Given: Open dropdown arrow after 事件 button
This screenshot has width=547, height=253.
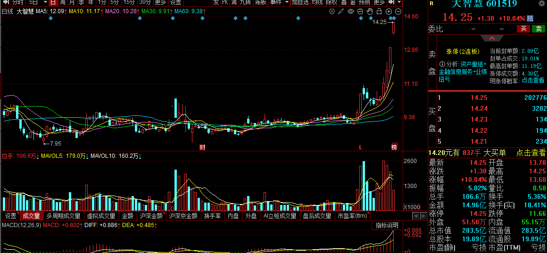Looking at the screenshot, I should point(287,2).
